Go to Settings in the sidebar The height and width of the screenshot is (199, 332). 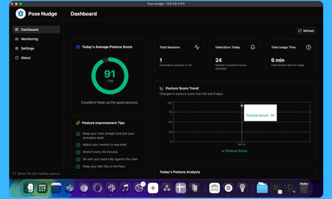(x=27, y=48)
